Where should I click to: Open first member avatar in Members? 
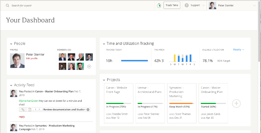[62, 57]
